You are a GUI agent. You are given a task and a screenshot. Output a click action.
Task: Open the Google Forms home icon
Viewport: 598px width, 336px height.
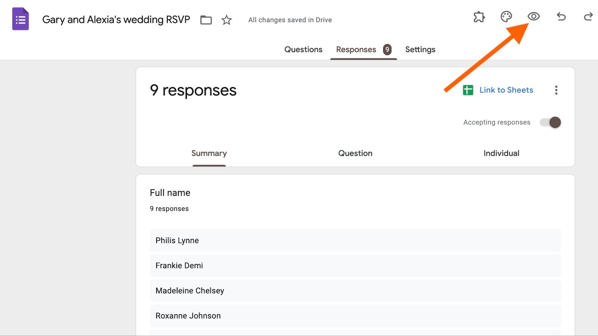tap(21, 19)
